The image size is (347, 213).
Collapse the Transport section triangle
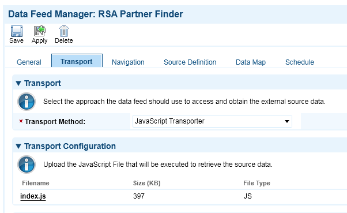18,83
